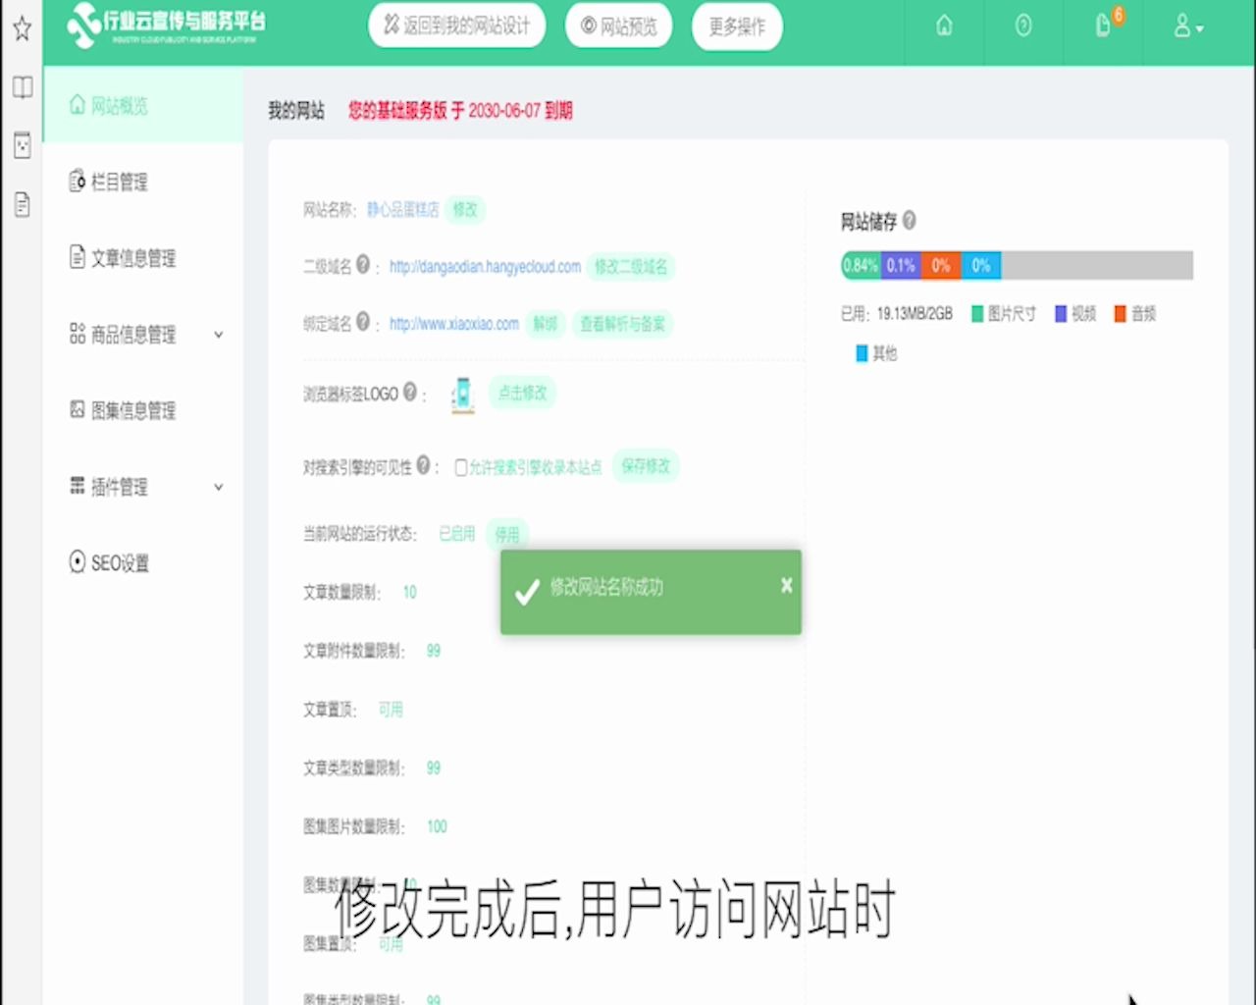
Task: Click the document icon in left strip
Action: tap(22, 204)
